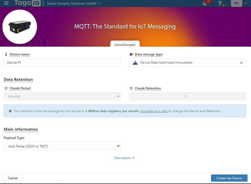Open the Smart Sampler Solutions GmbH profile dropdown
This screenshot has height=184, width=251.
[x=74, y=3]
